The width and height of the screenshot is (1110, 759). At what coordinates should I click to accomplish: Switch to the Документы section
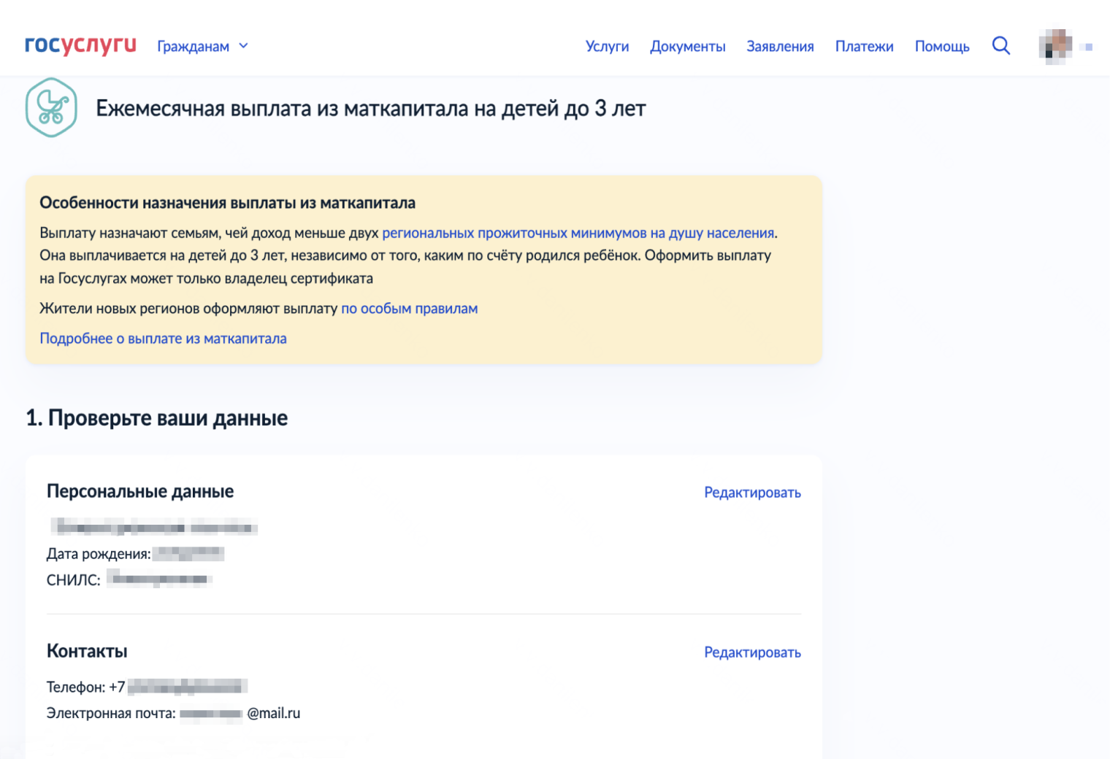click(x=687, y=46)
